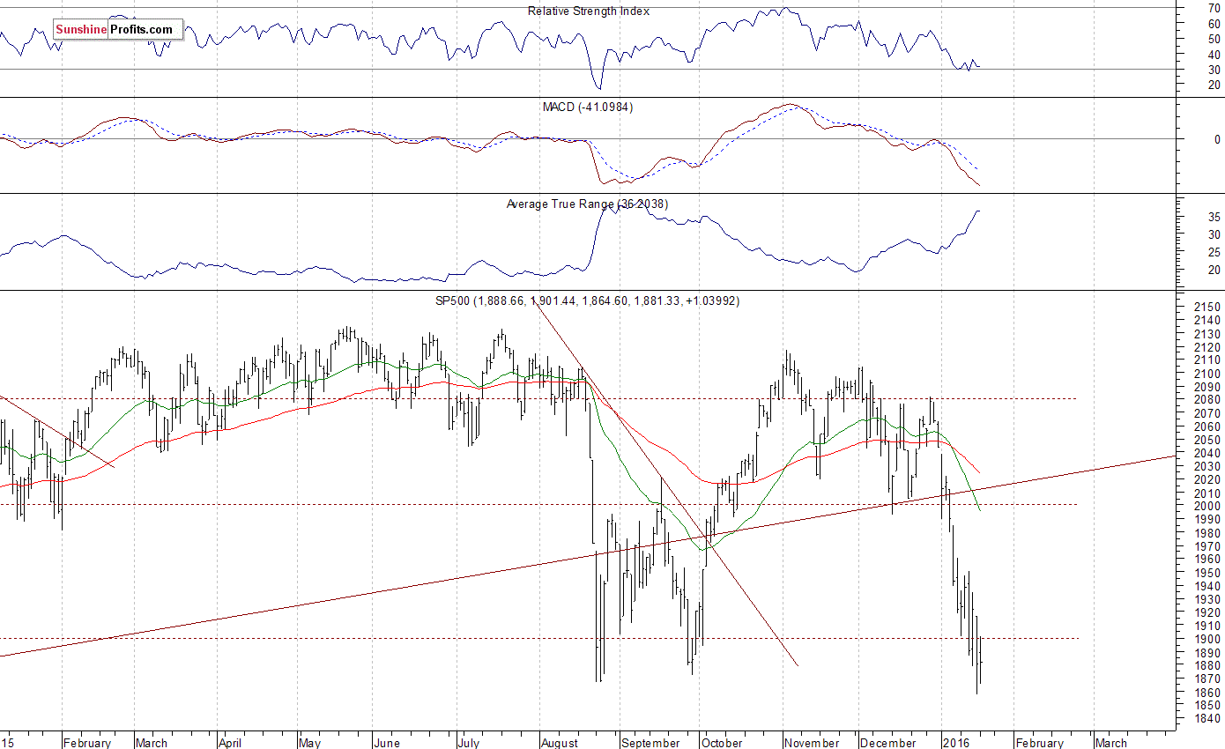Click the 30 value on the Average True Range axis
Viewport: 1225px width, 749px height.
click(x=1214, y=234)
